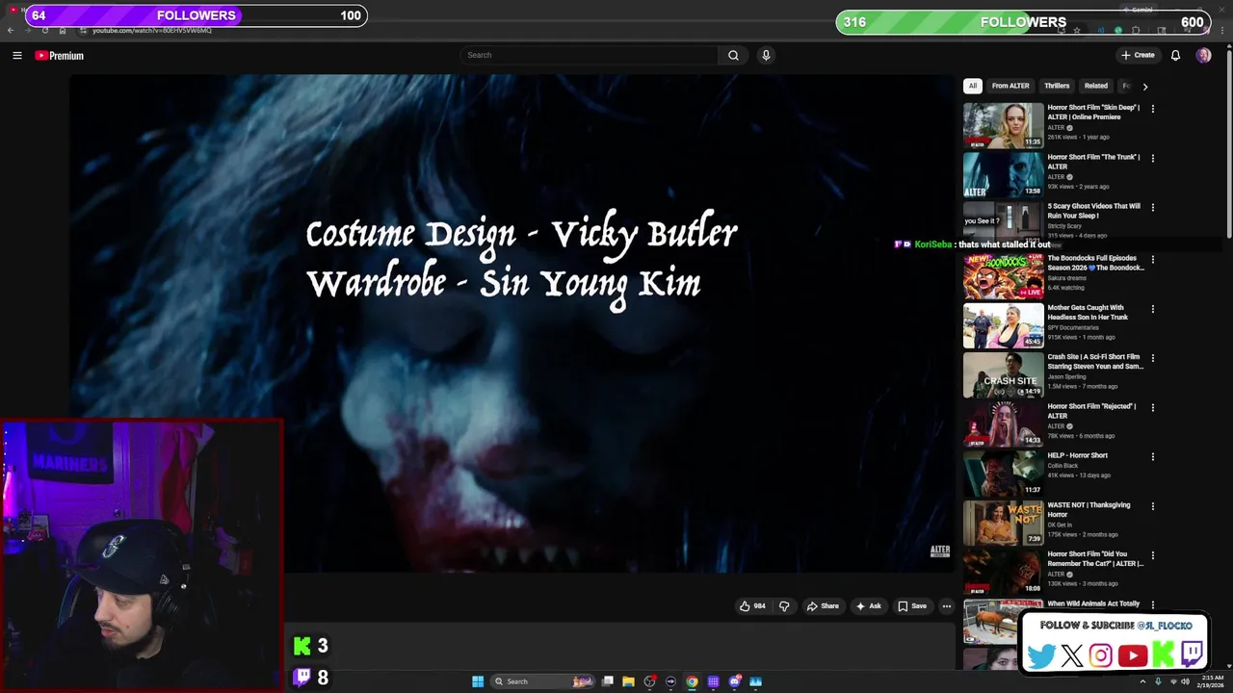This screenshot has height=693, width=1233.
Task: Open "Mother Gets Caught With Headless Son" title
Action: pos(1088,312)
